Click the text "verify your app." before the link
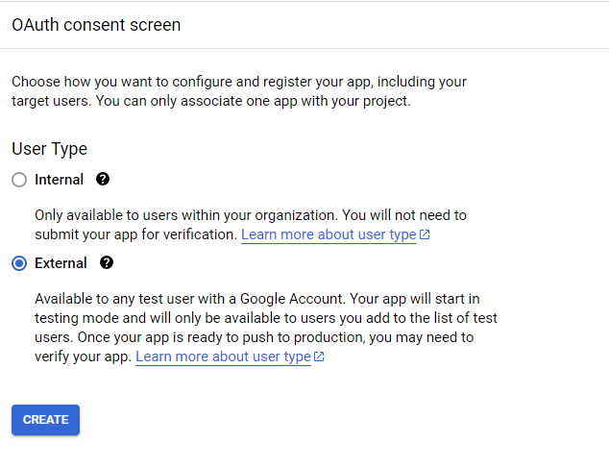The width and height of the screenshot is (609, 467). tap(84, 356)
